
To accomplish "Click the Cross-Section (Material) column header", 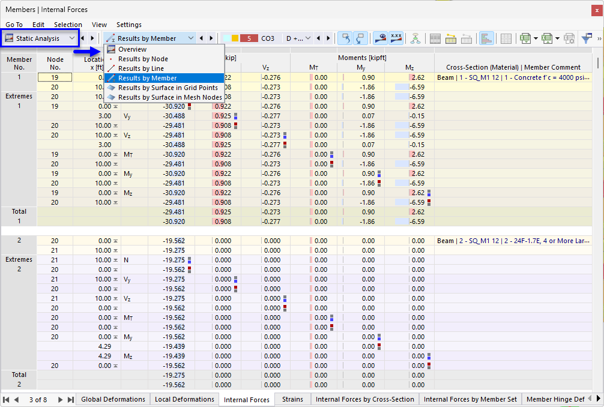I will coord(513,67).
